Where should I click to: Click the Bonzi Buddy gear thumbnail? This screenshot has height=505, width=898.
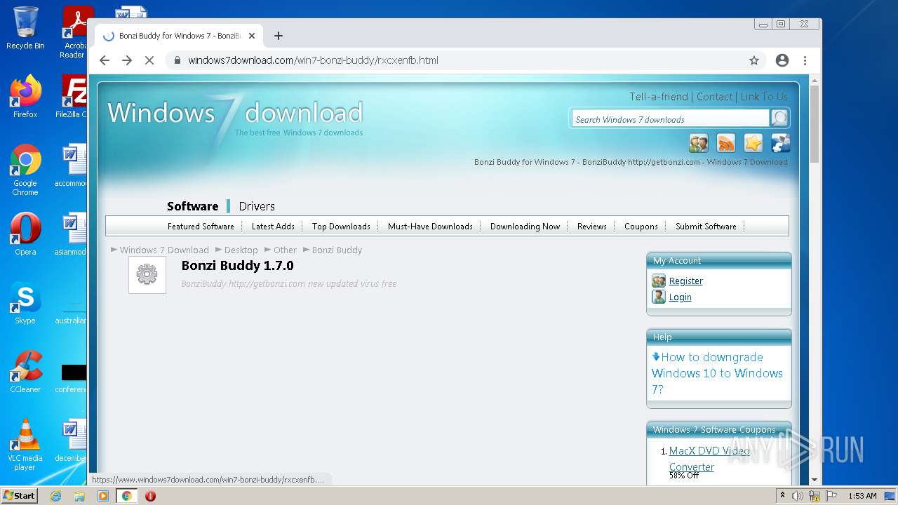coord(147,274)
